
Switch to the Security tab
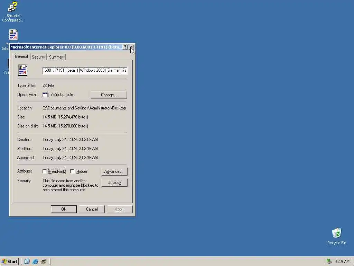pos(38,57)
